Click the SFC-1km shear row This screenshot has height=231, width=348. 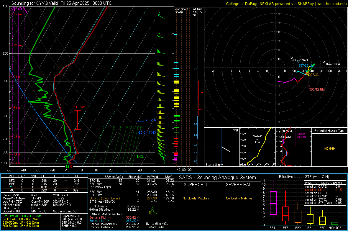[132, 181]
